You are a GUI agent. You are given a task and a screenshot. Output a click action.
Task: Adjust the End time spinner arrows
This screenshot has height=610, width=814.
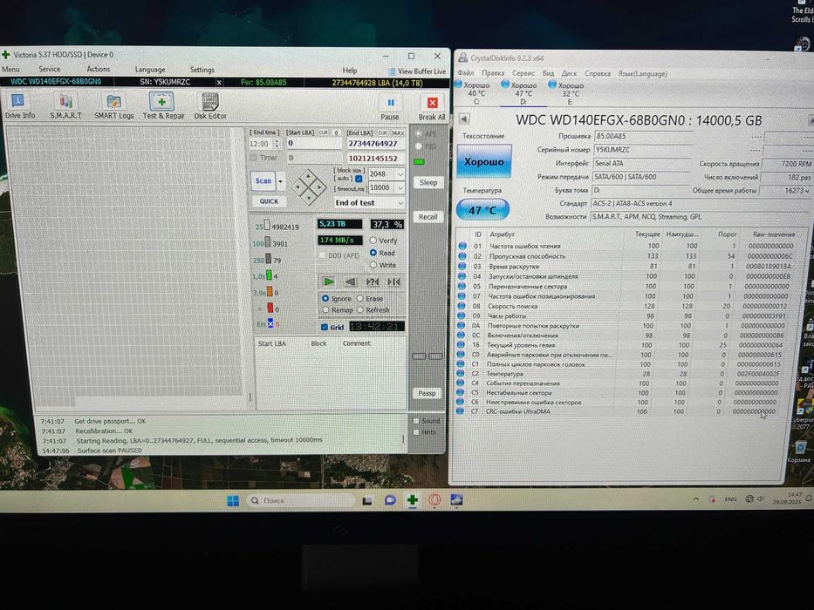coord(277,144)
